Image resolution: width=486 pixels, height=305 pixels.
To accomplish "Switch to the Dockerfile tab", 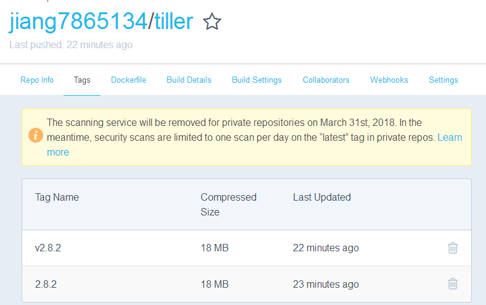I will pyautogui.click(x=128, y=80).
